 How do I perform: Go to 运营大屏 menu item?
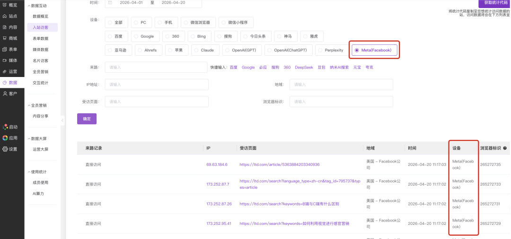click(x=40, y=149)
